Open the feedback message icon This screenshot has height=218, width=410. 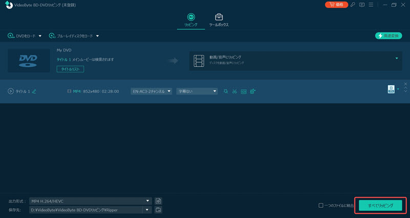tap(362, 5)
